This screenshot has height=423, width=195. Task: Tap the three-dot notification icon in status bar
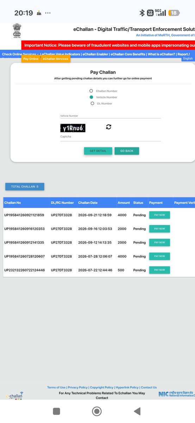tap(48, 13)
